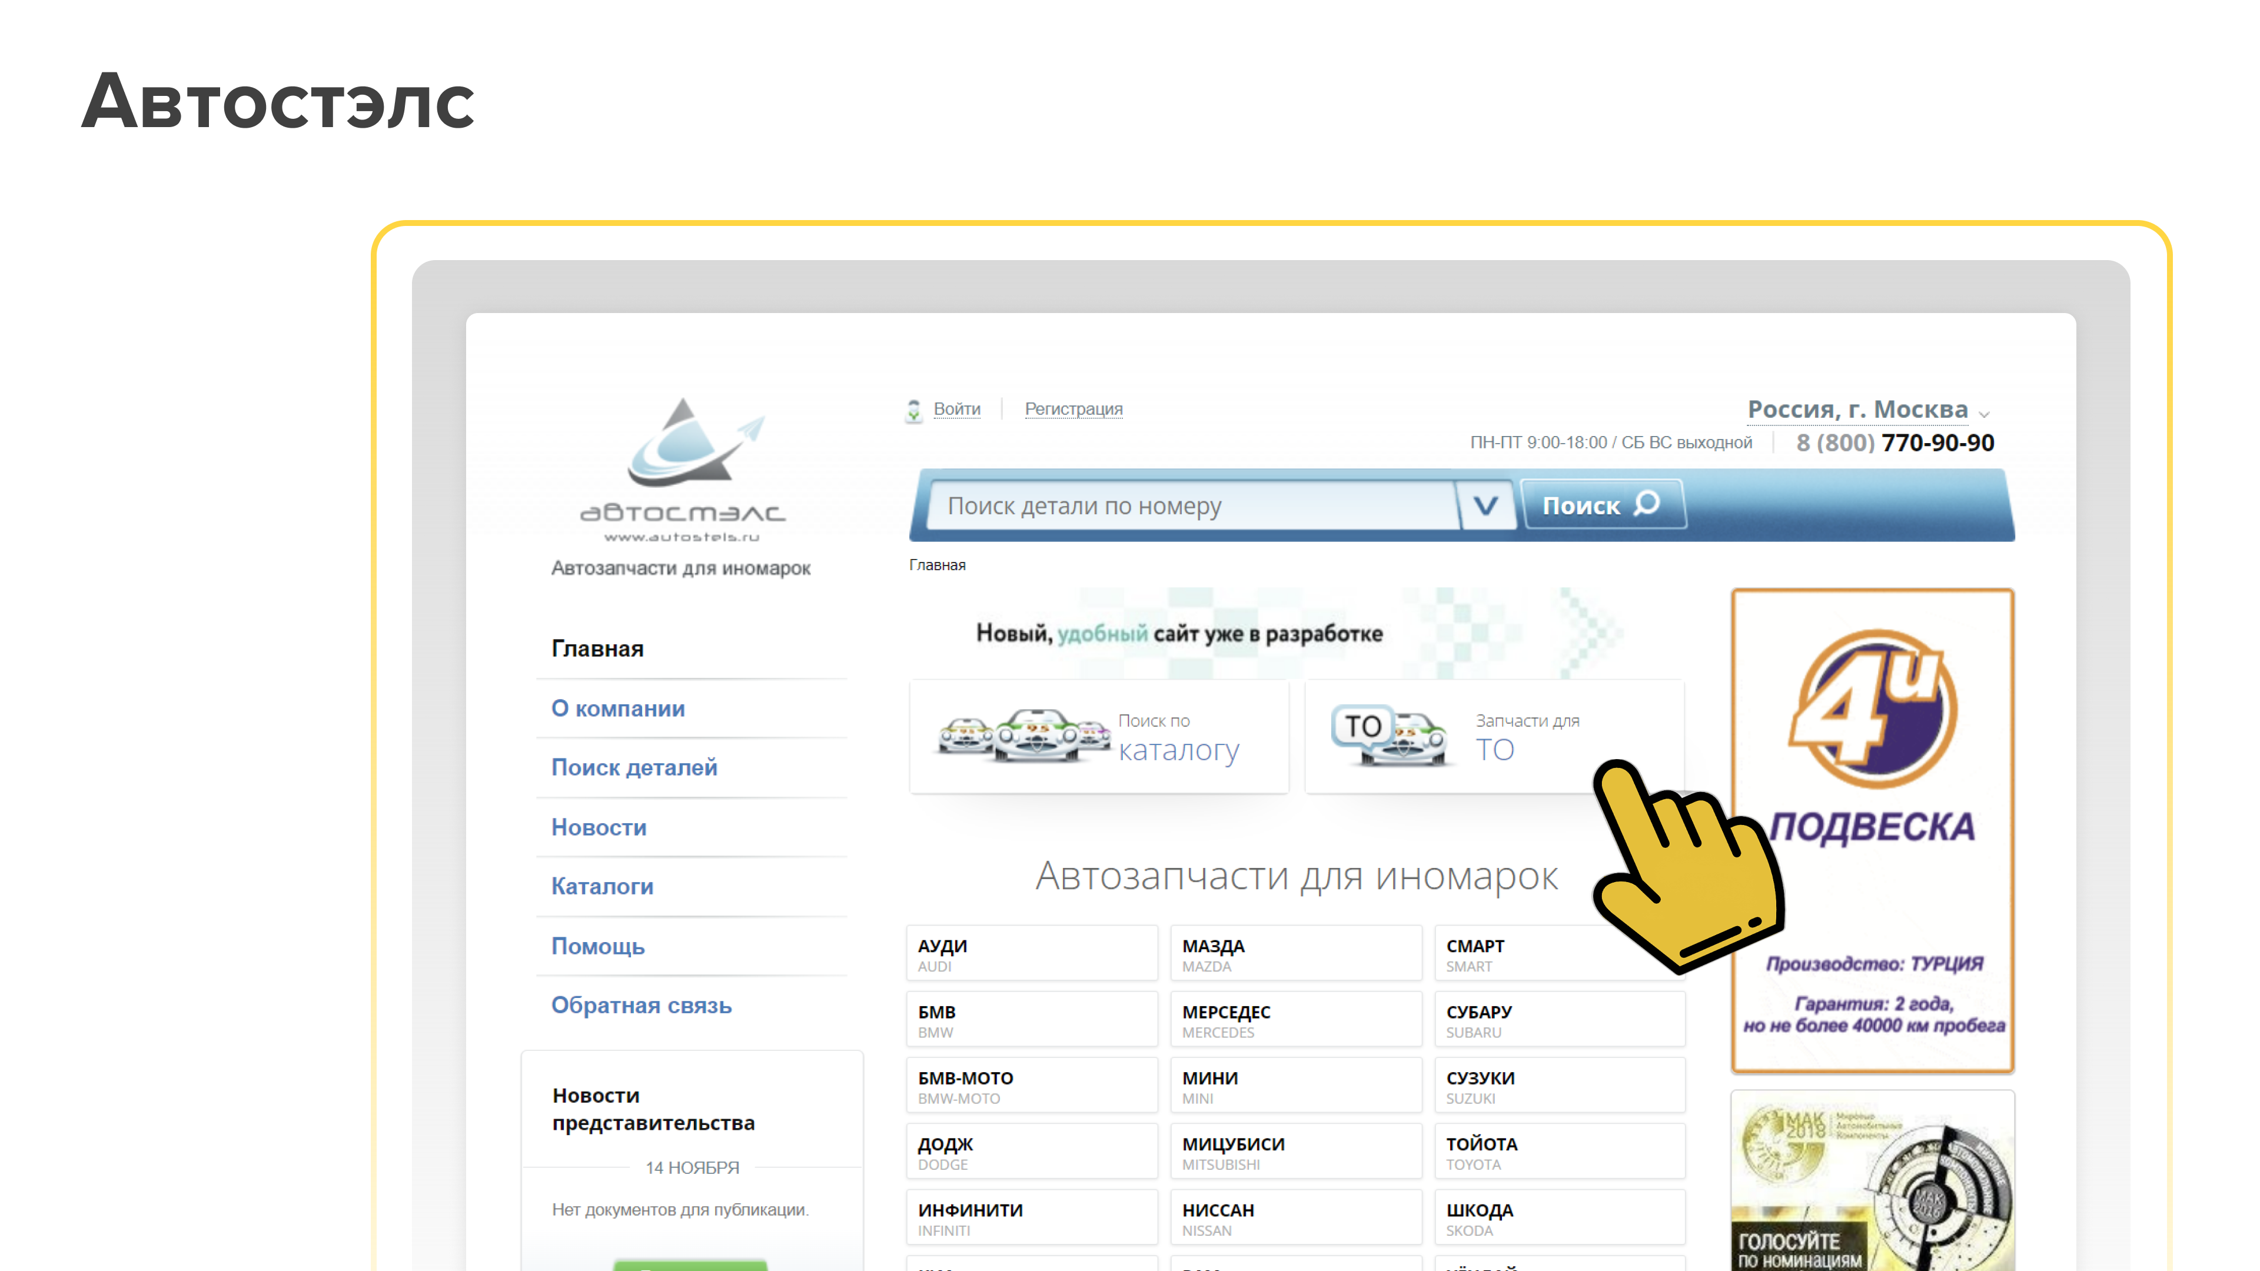The width and height of the screenshot is (2260, 1271).
Task: Open the Регистрация link
Action: click(1073, 409)
